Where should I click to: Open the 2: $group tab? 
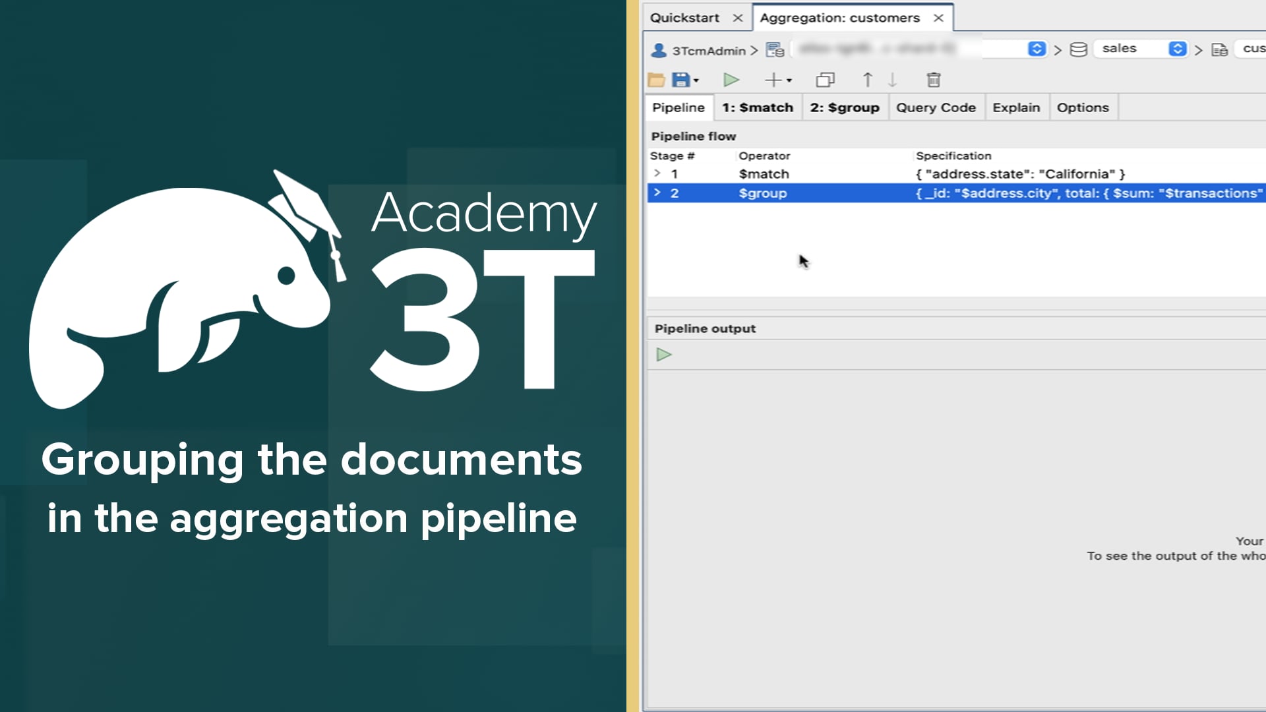(x=845, y=107)
